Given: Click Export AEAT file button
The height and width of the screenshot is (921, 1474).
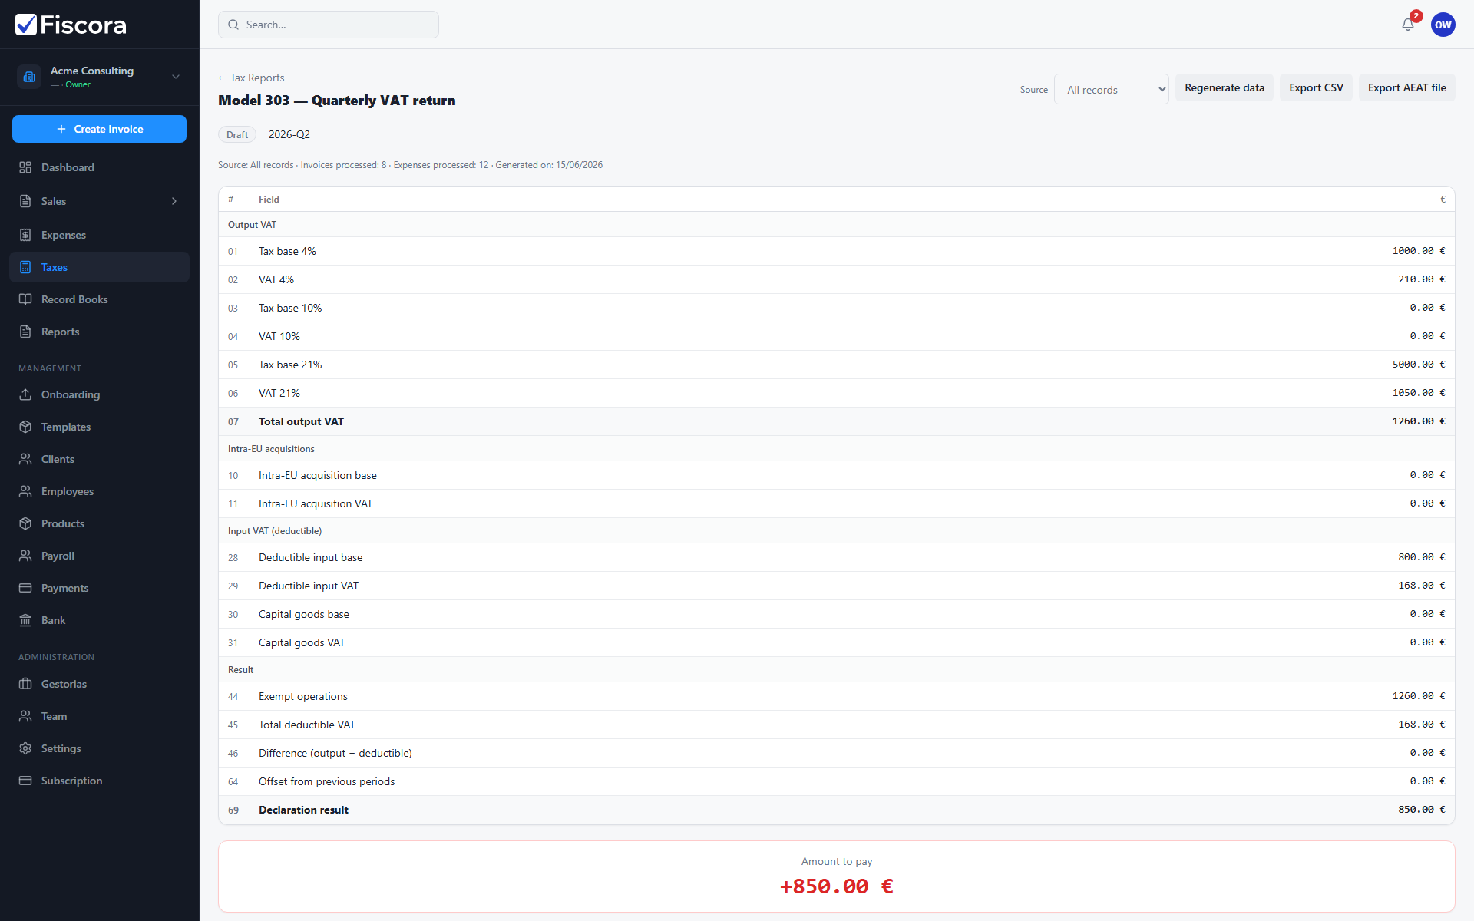Looking at the screenshot, I should [1406, 87].
